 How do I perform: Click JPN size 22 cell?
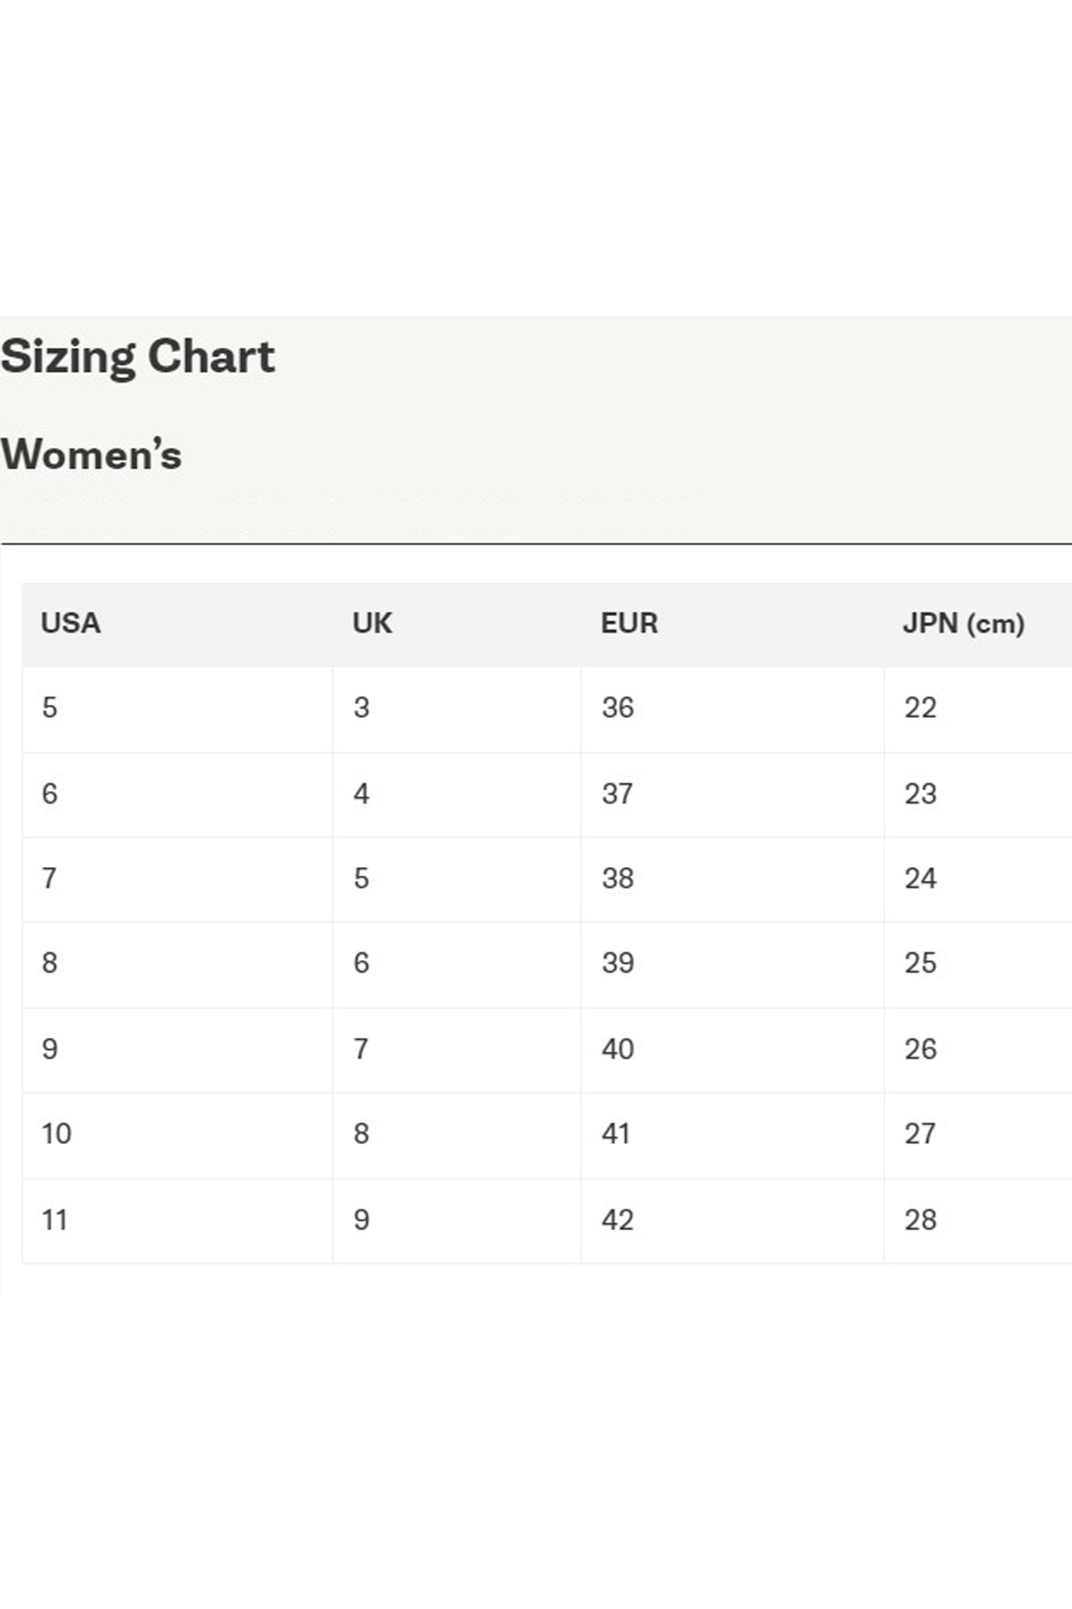[920, 708]
